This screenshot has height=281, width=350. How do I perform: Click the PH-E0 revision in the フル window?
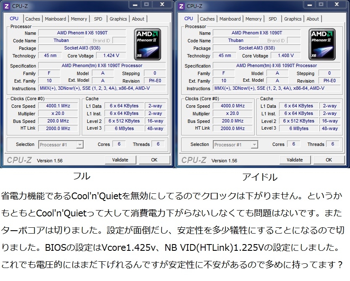[155, 81]
